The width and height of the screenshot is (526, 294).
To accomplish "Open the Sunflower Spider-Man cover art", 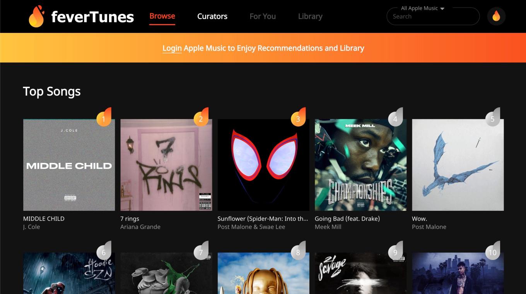I will click(x=263, y=165).
